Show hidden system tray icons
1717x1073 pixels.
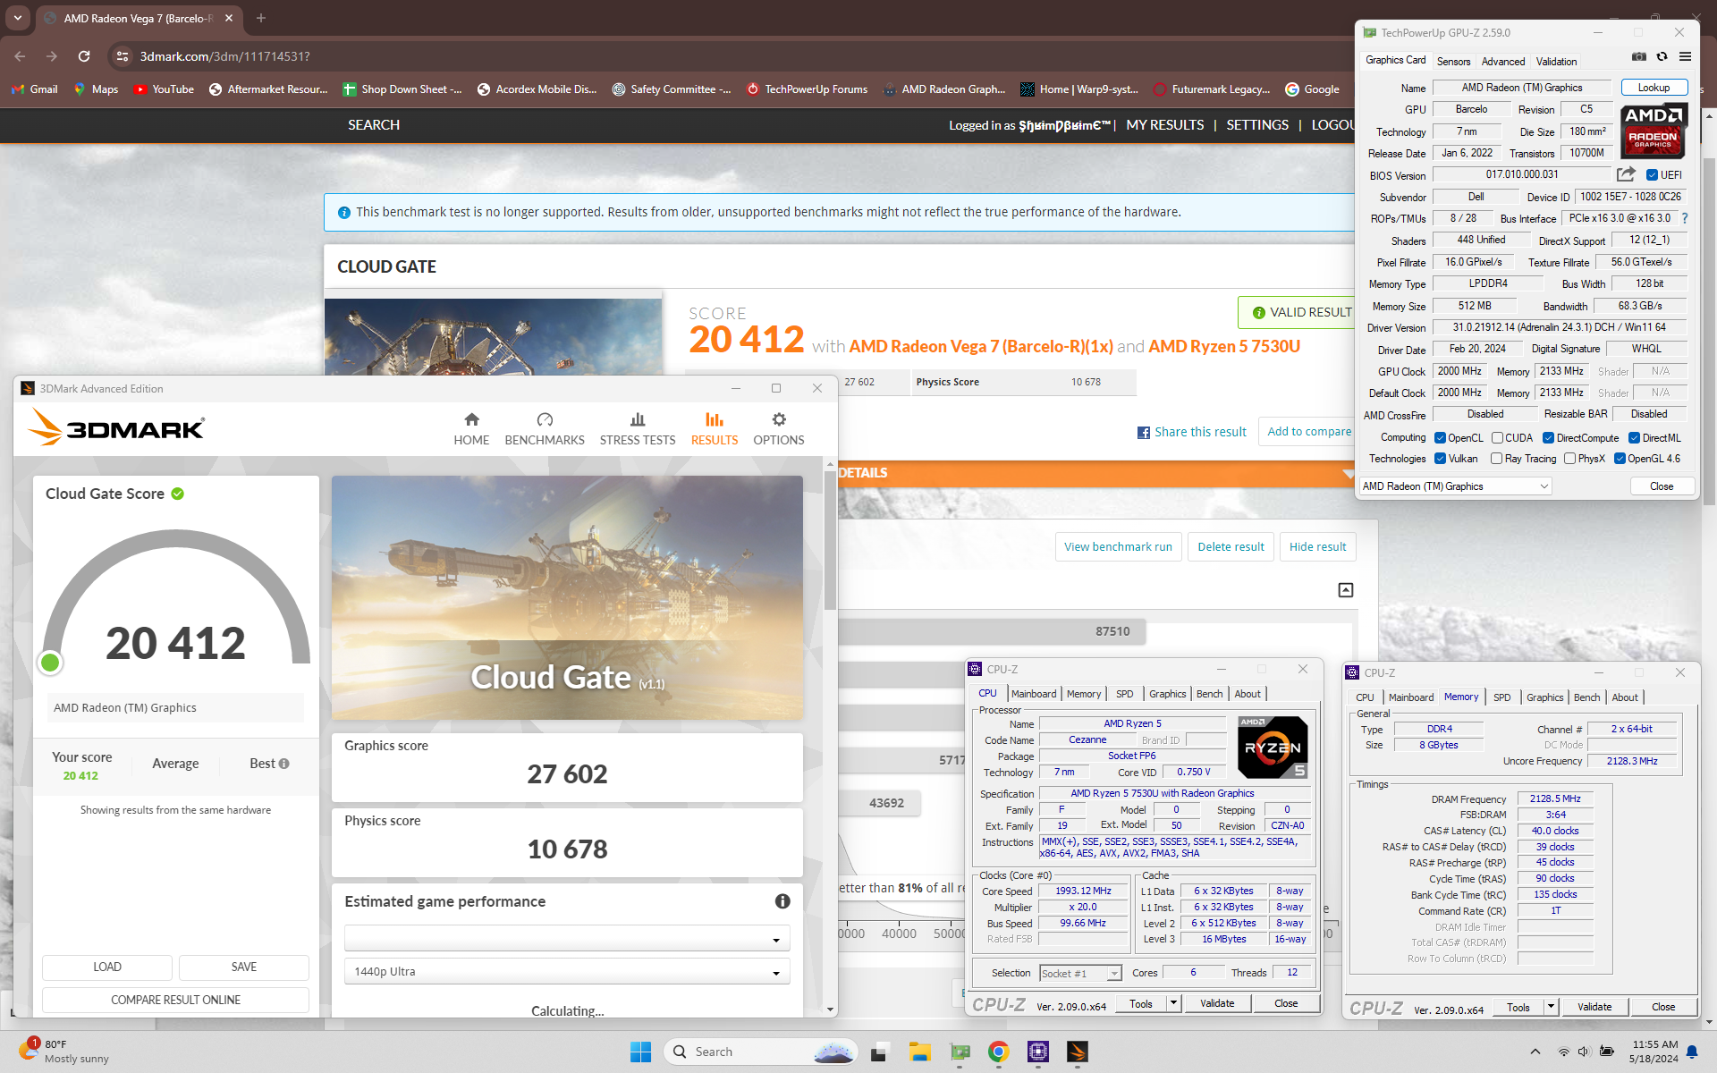tap(1535, 1052)
